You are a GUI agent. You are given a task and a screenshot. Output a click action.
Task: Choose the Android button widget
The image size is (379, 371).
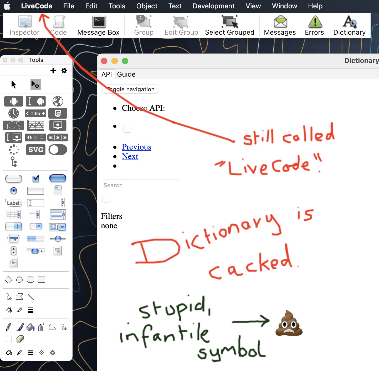(14, 101)
